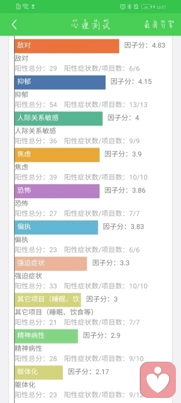The height and width of the screenshot is (403, 181).
Task: Tap the pink heart floating icon
Action: click(158, 380)
